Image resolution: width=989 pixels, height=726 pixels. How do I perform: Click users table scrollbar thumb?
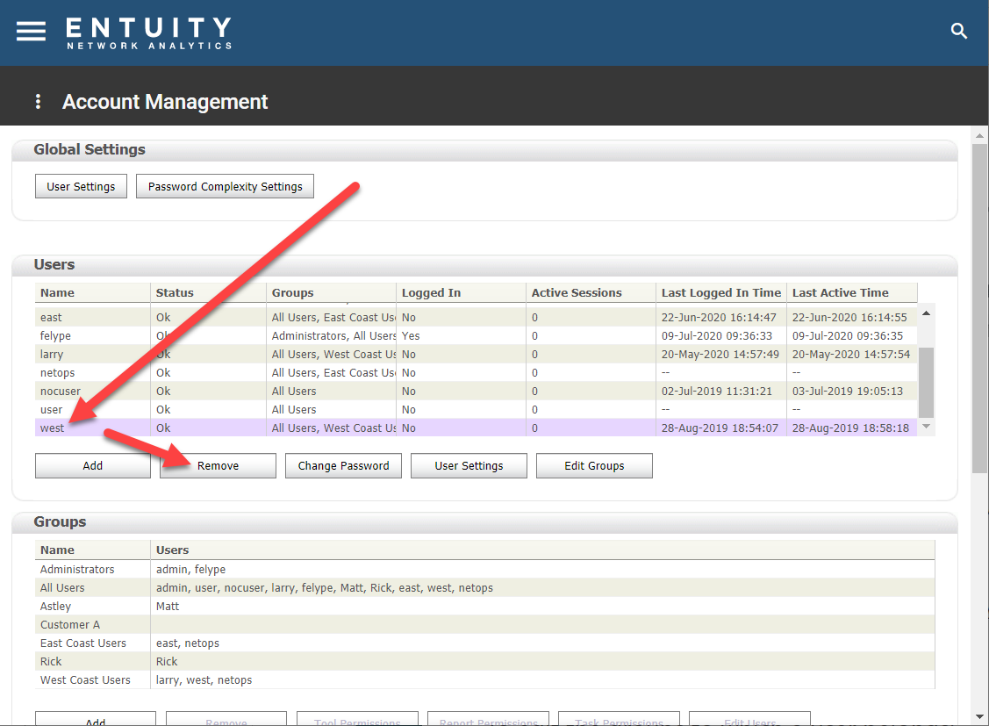click(x=926, y=382)
